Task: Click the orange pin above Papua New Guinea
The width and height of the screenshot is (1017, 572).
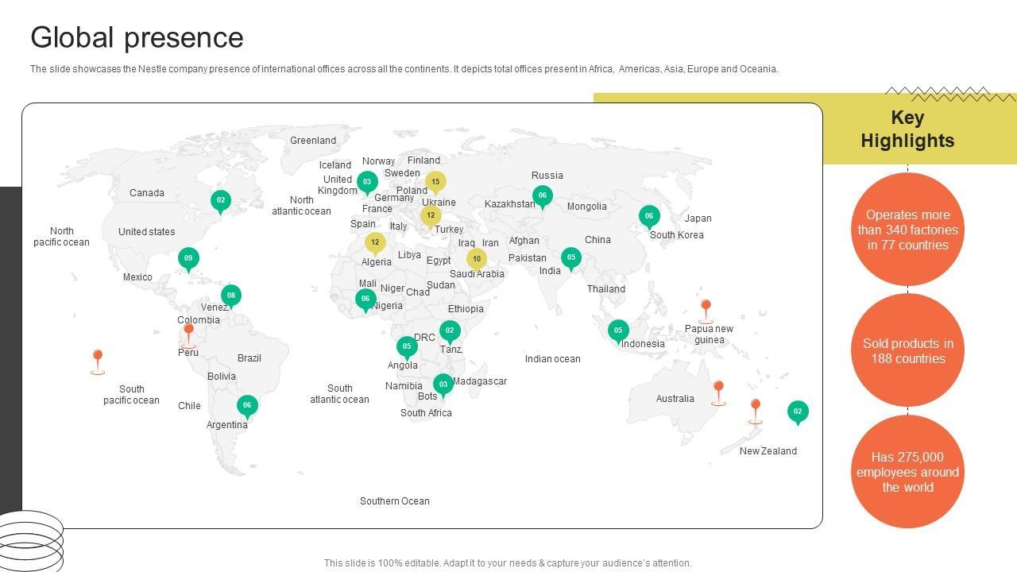Action: 706,309
